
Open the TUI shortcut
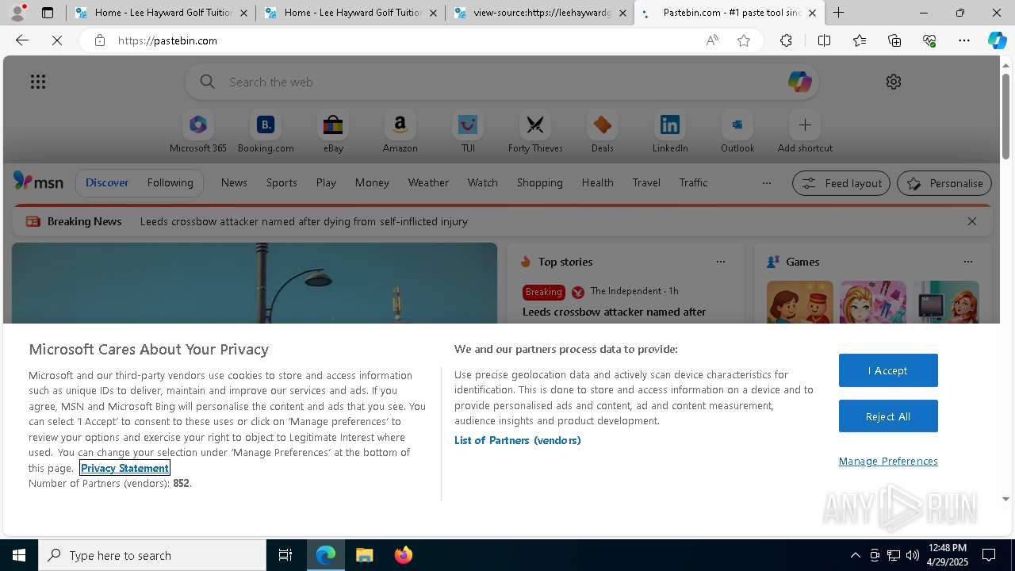point(468,132)
